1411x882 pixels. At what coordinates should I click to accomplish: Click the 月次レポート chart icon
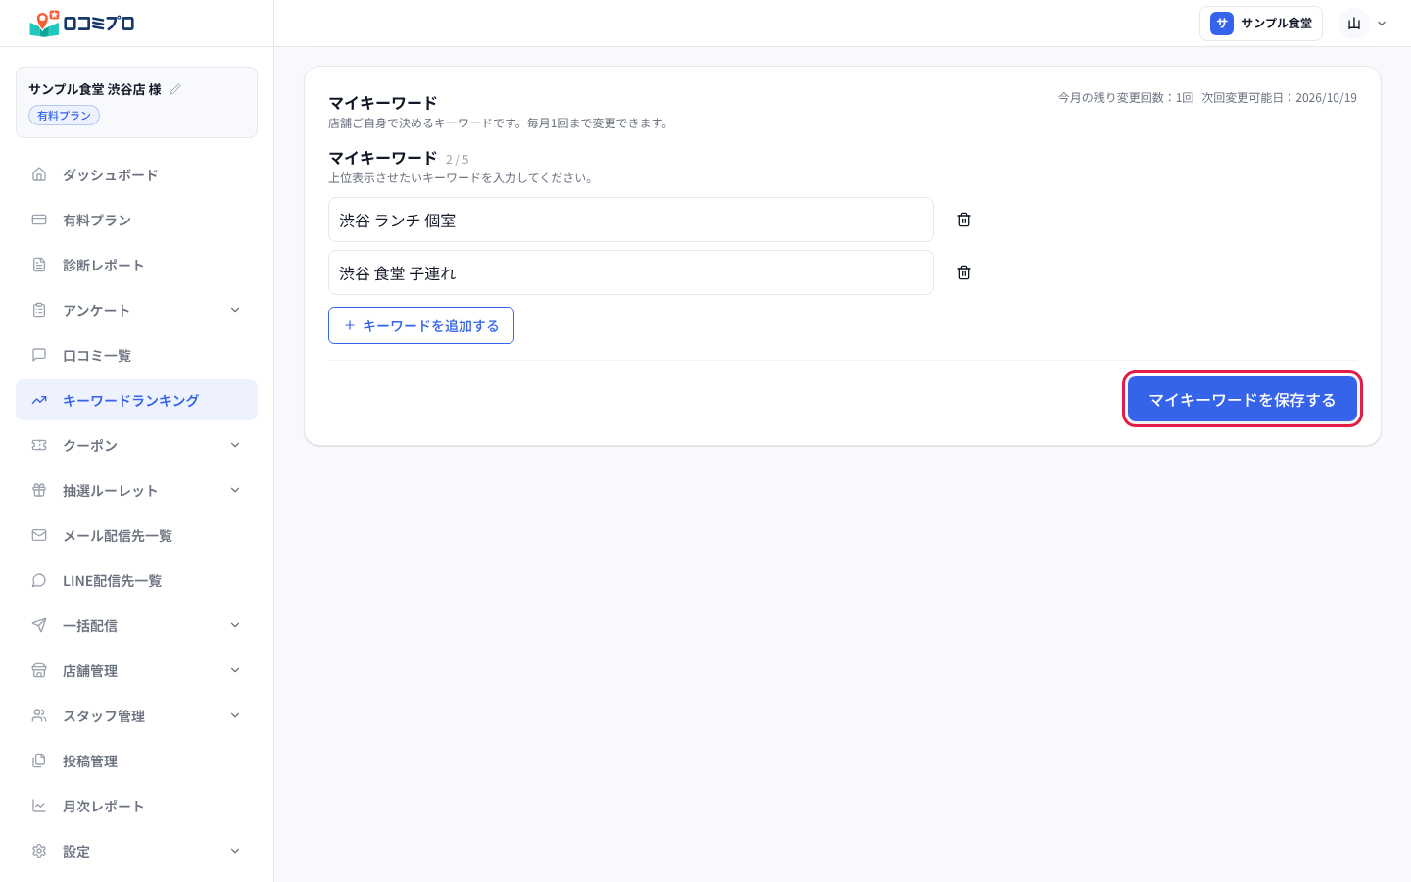coord(39,806)
